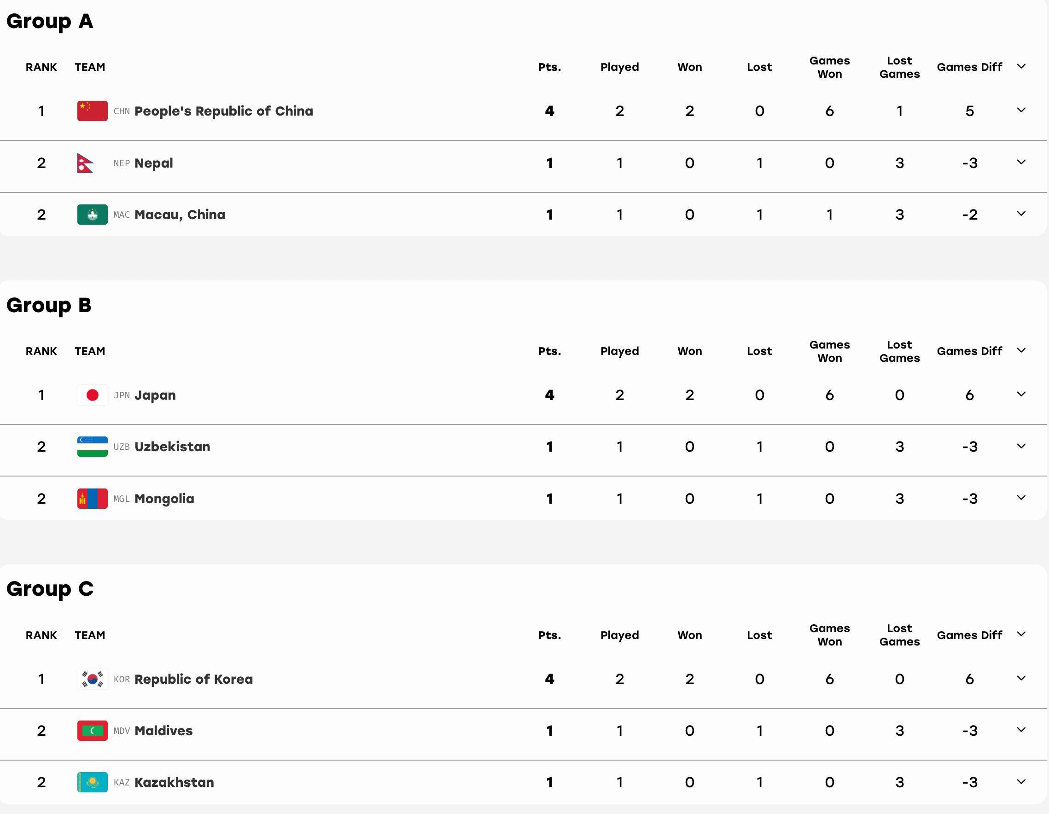
Task: Open the Macau, China team link
Action: [x=180, y=215]
